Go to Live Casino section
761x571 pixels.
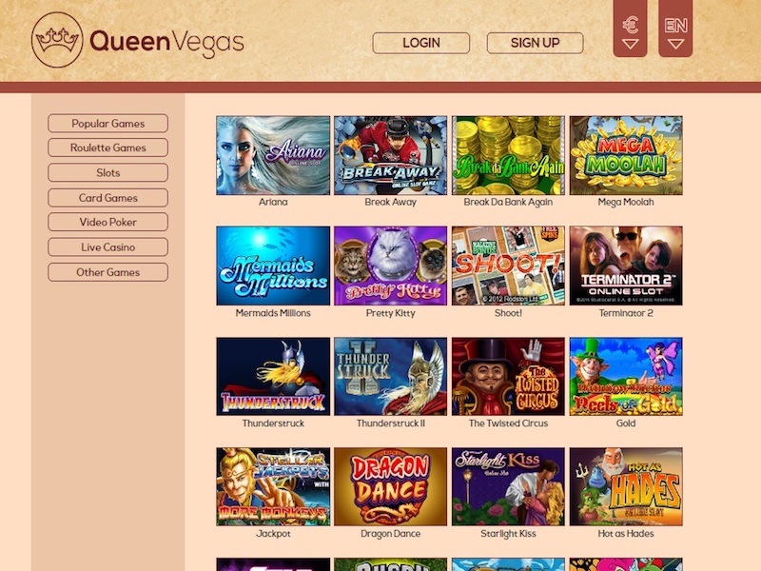107,247
